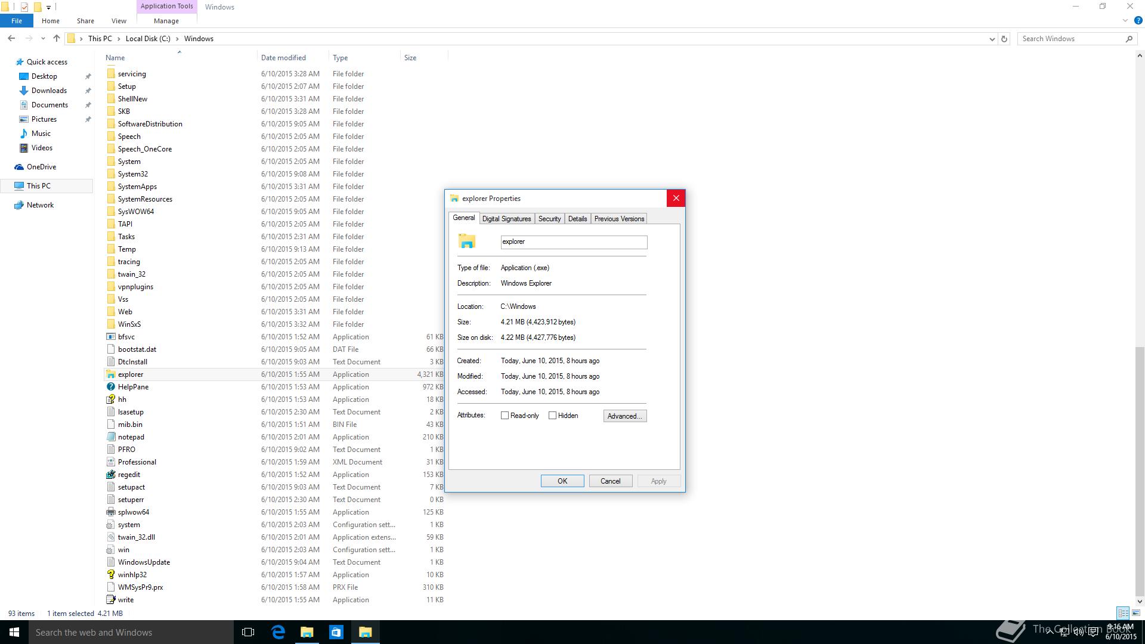Open Windows Store taskbar icon

(x=336, y=632)
